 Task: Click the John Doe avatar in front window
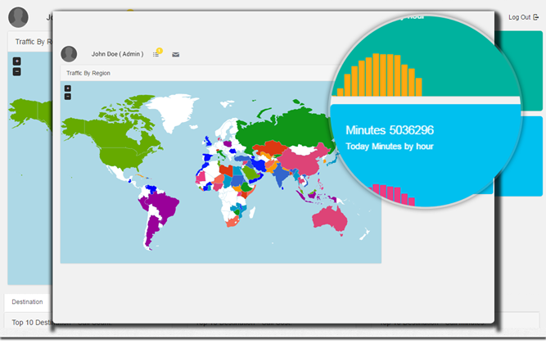(69, 54)
